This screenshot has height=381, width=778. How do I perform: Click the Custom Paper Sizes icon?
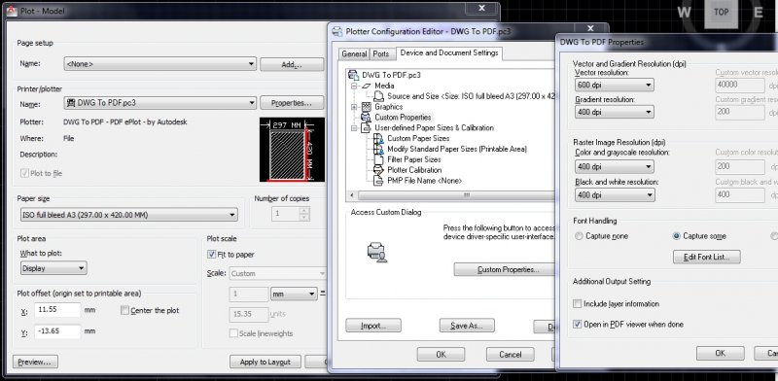tap(378, 138)
